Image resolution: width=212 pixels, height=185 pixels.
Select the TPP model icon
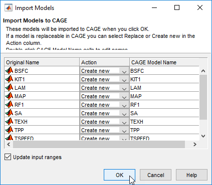[x=9, y=130]
